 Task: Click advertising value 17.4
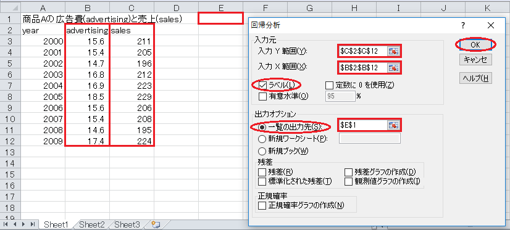click(87, 141)
